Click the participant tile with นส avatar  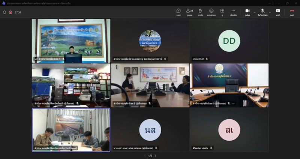coord(150,130)
